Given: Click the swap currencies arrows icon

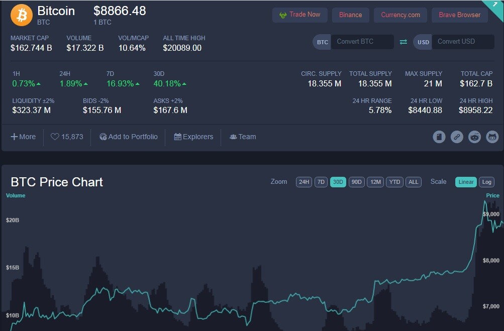Looking at the screenshot, I should [x=404, y=42].
